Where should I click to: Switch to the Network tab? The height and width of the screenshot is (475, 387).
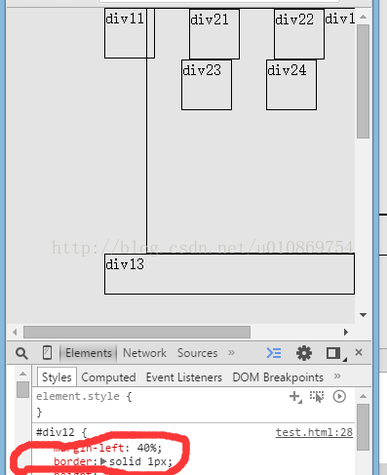pos(144,353)
